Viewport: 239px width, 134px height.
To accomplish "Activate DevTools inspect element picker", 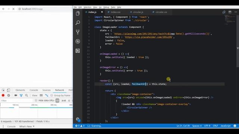I will coord(3,90).
